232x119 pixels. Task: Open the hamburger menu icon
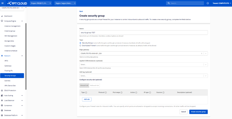pos(2,3)
